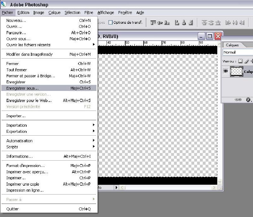Open the Filtre menu
This screenshot has height=217, width=253.
point(89,12)
